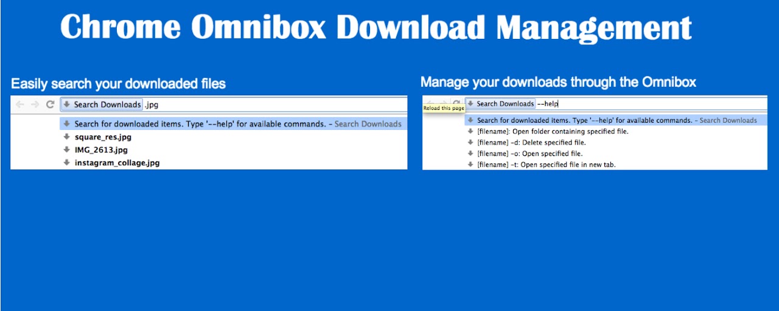Click reload icon in left omnibox screenshot
This screenshot has height=311, width=779.
click(51, 104)
